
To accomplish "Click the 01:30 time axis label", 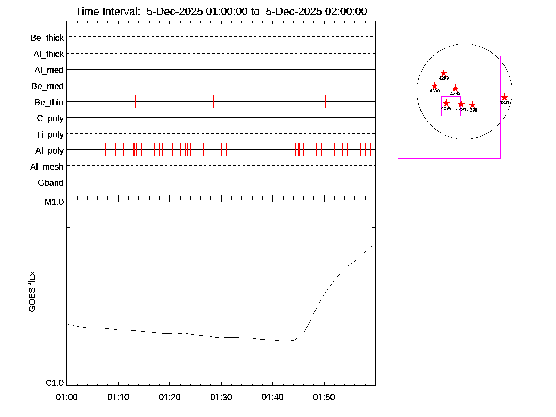I will tap(221, 397).
